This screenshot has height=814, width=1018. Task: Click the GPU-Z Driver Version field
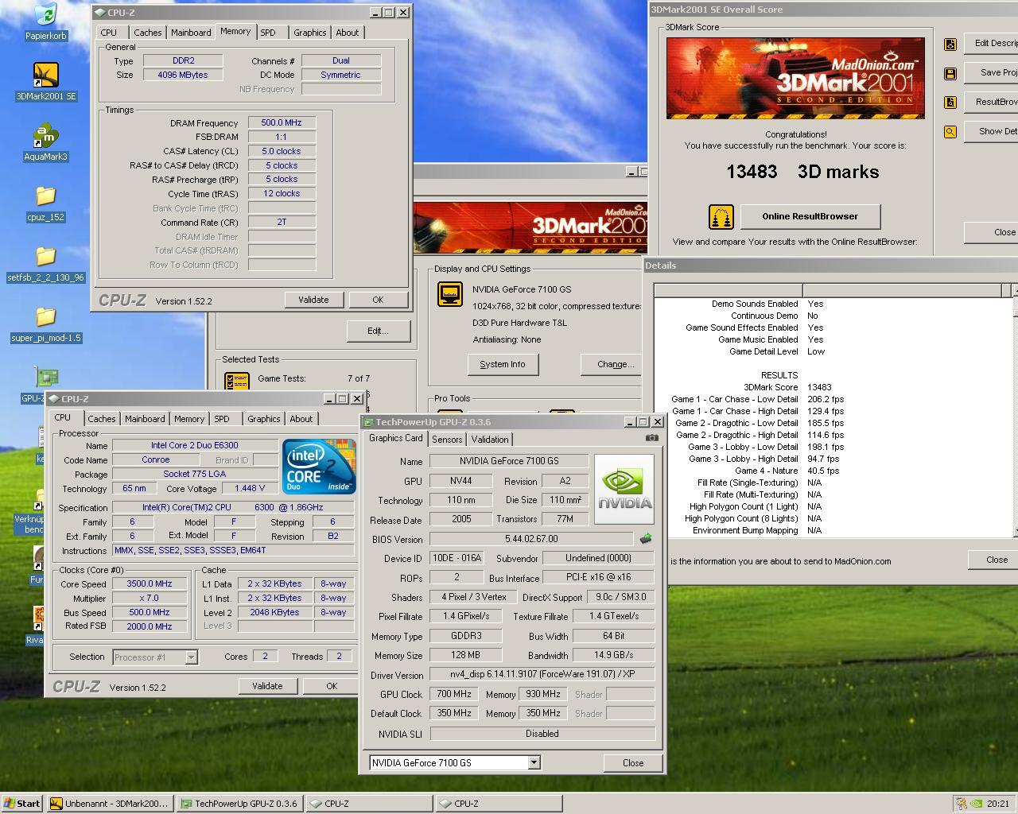542,674
